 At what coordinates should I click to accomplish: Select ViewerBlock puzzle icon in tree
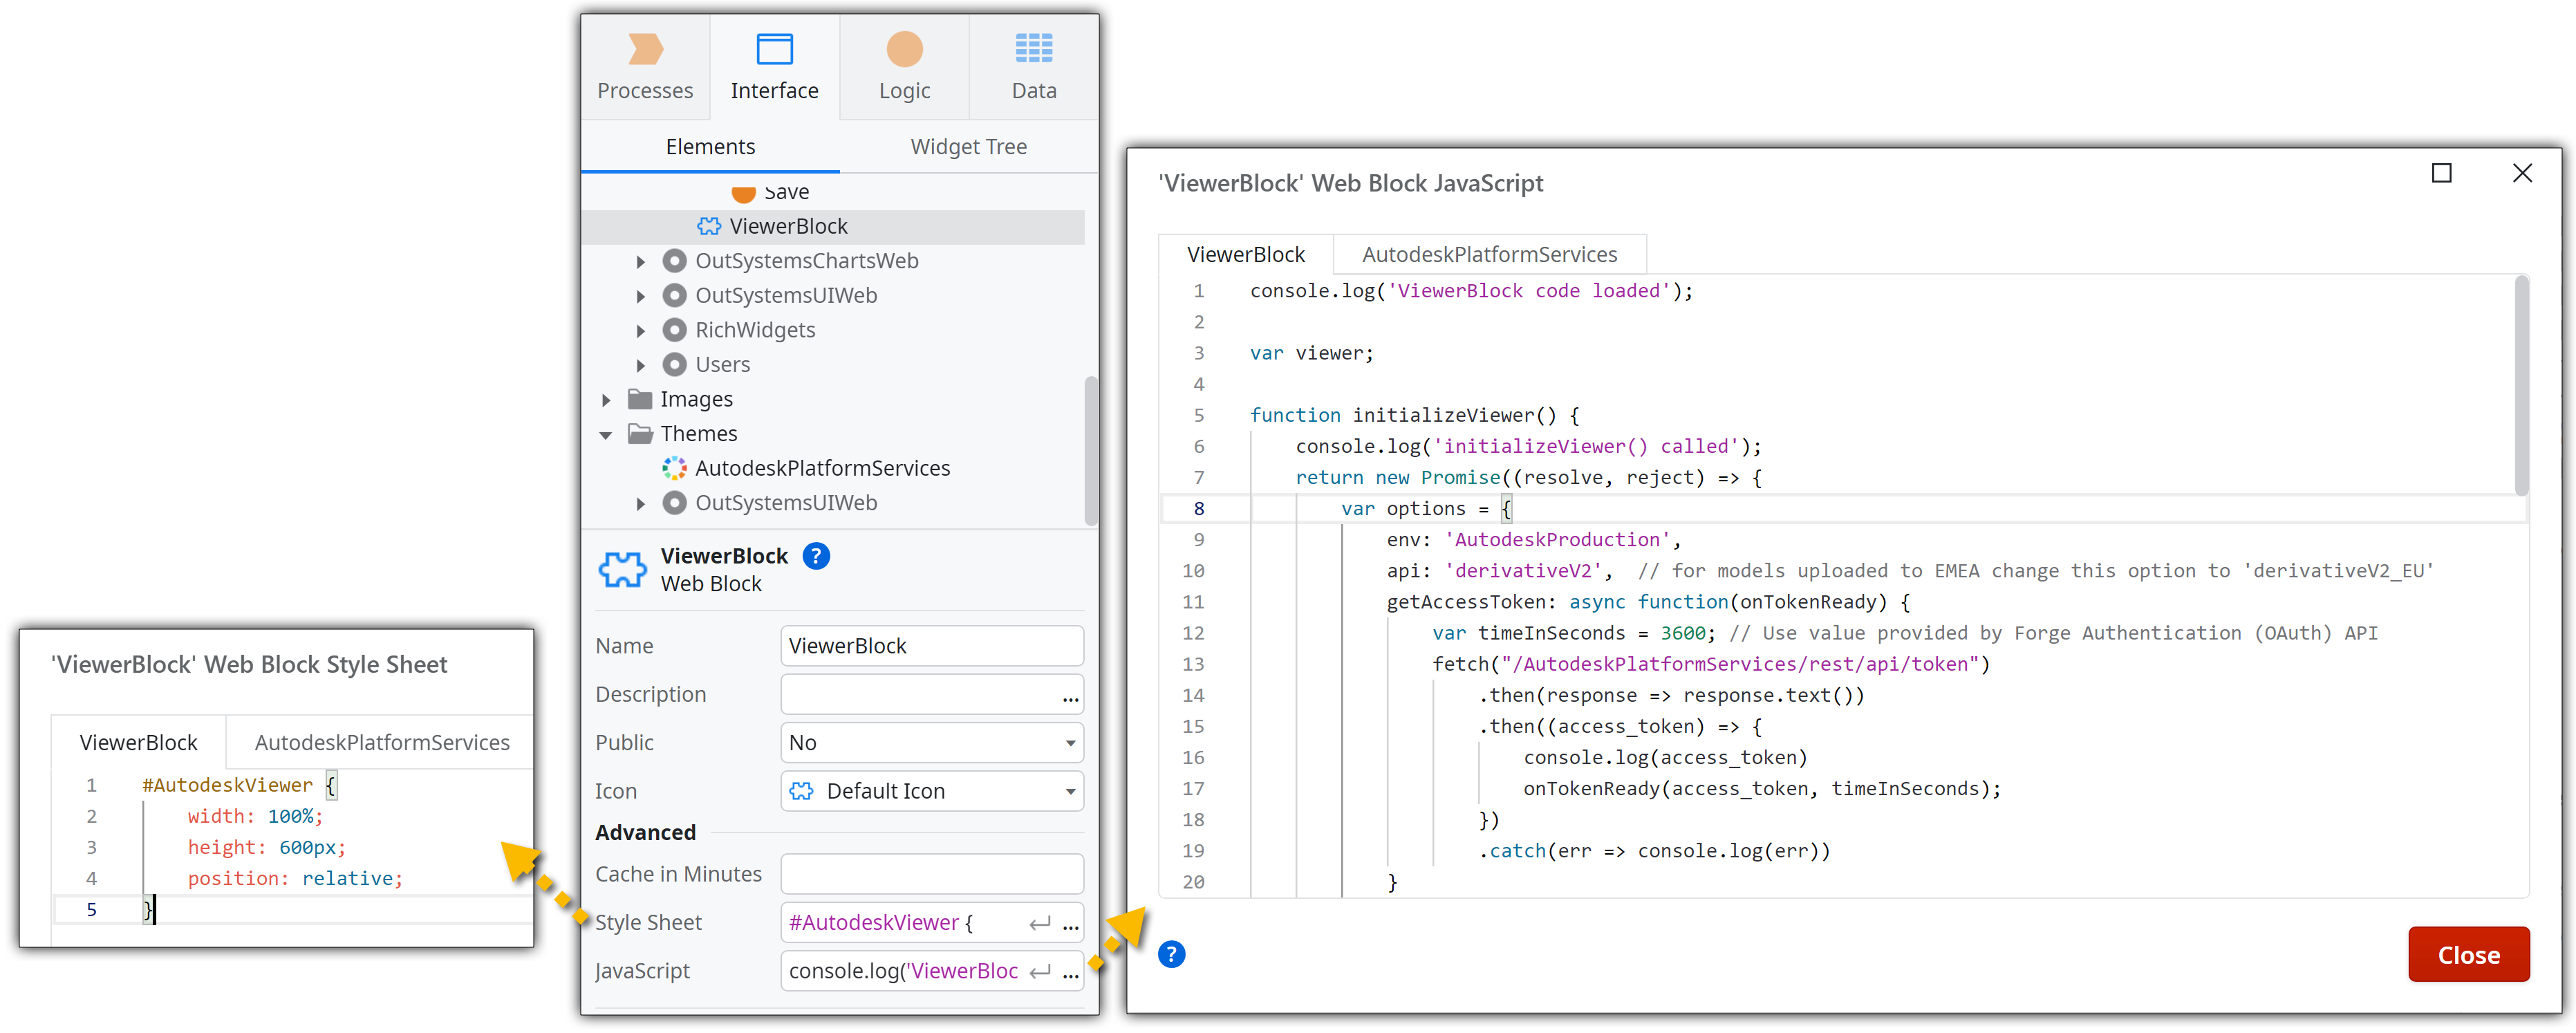[709, 226]
